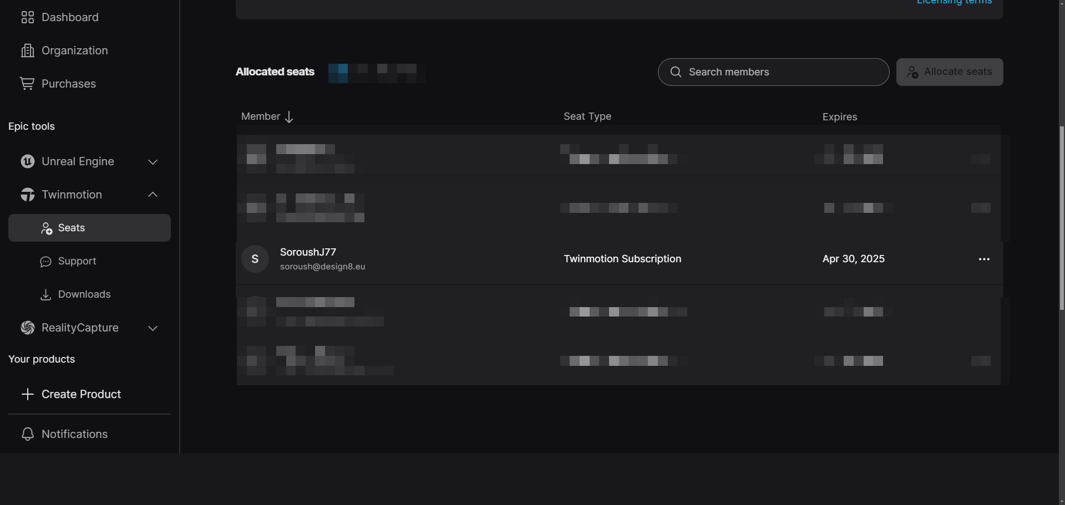The image size is (1065, 505).
Task: Expand the RealityCapture section chevron
Action: point(153,328)
